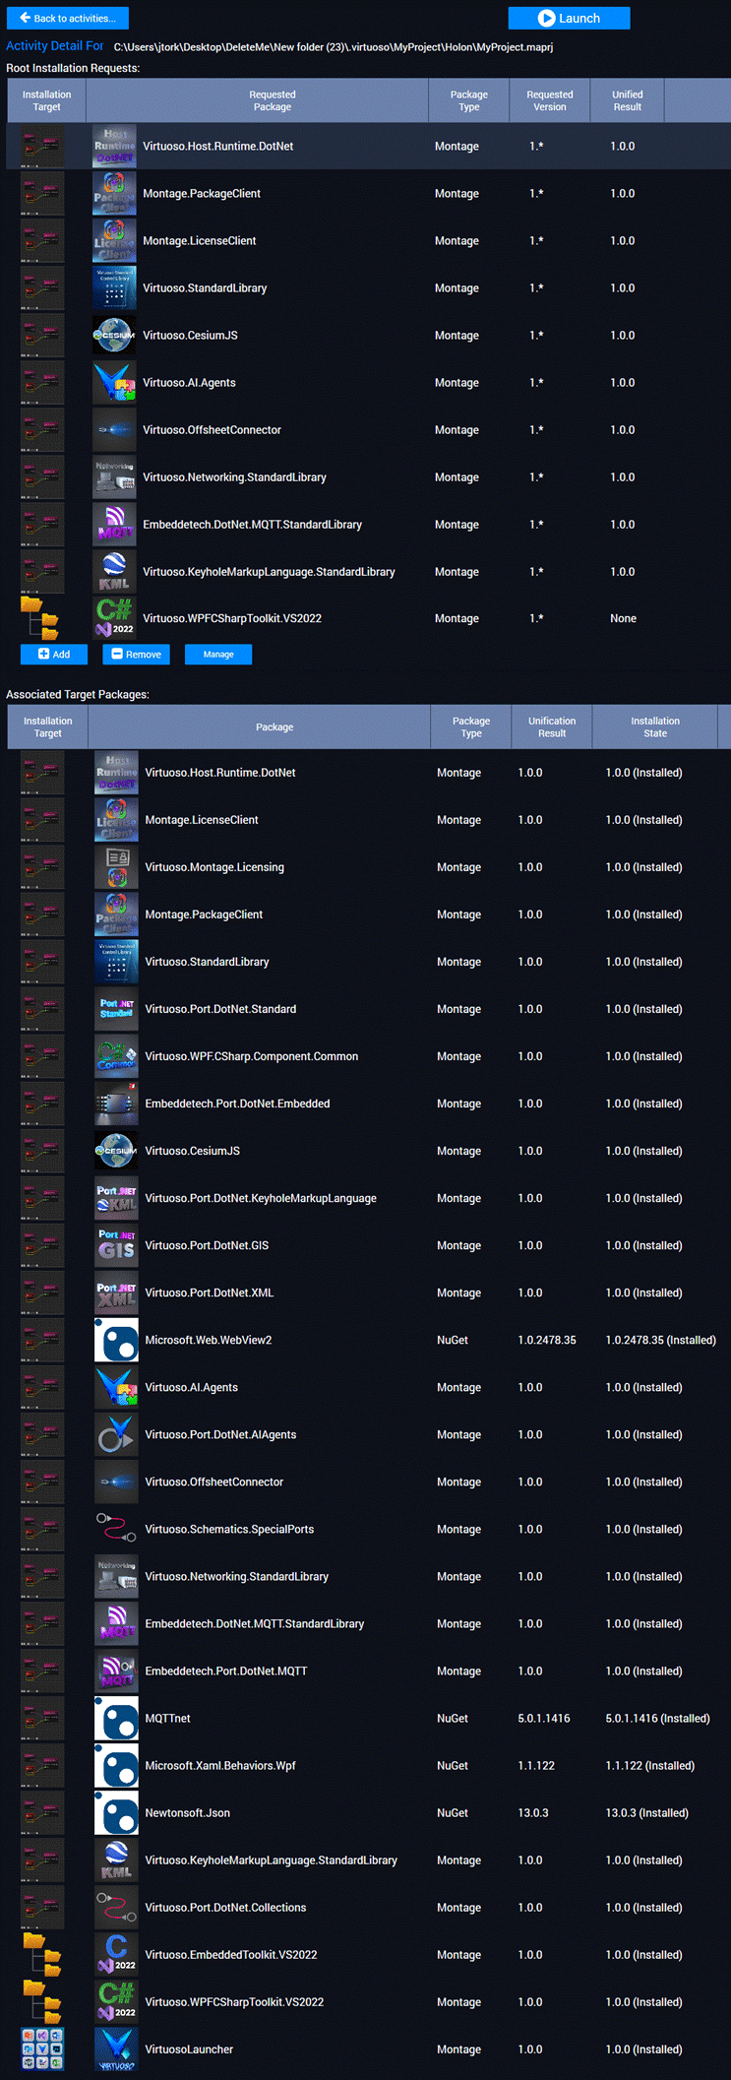Click the Virtuoso.Port.DotNet.AIAgents icon

coord(116,1434)
